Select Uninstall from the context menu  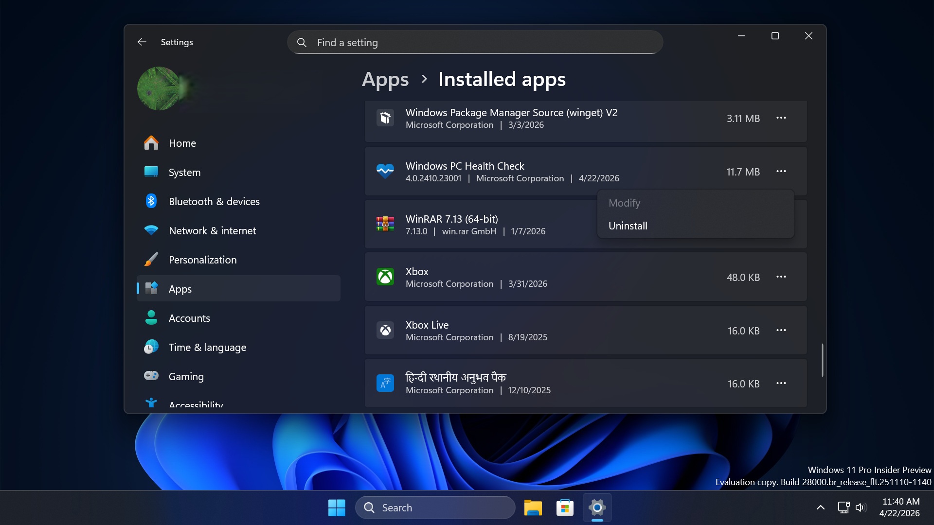point(628,226)
